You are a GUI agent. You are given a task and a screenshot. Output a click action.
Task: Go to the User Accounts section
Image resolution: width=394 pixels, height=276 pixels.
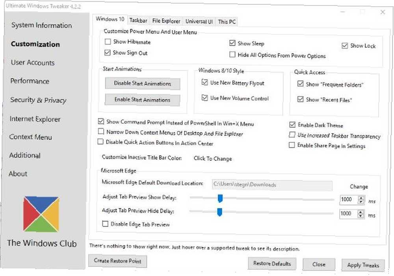click(x=33, y=63)
